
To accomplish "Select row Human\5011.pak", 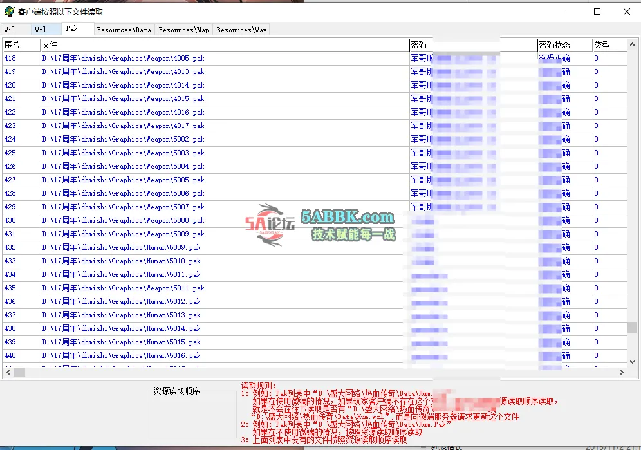I will click(315, 274).
